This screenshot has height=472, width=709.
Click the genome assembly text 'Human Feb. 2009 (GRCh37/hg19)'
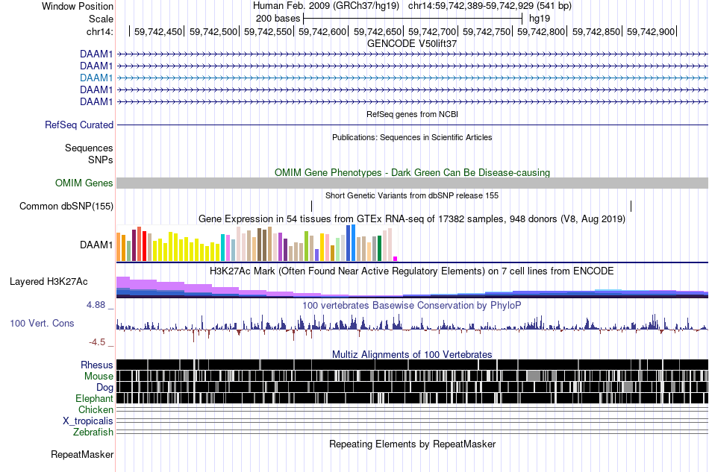coord(326,6)
